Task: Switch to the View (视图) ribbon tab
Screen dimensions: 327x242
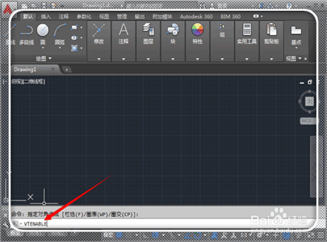Action: point(104,16)
